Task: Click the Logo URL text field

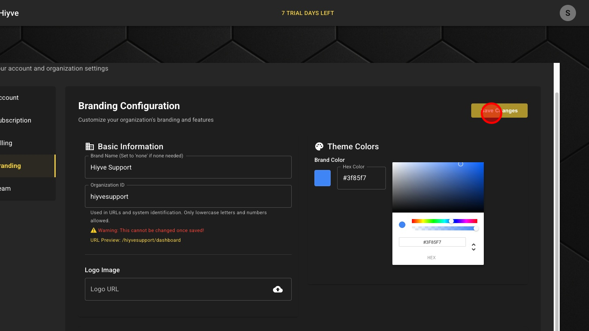Action: (177, 289)
